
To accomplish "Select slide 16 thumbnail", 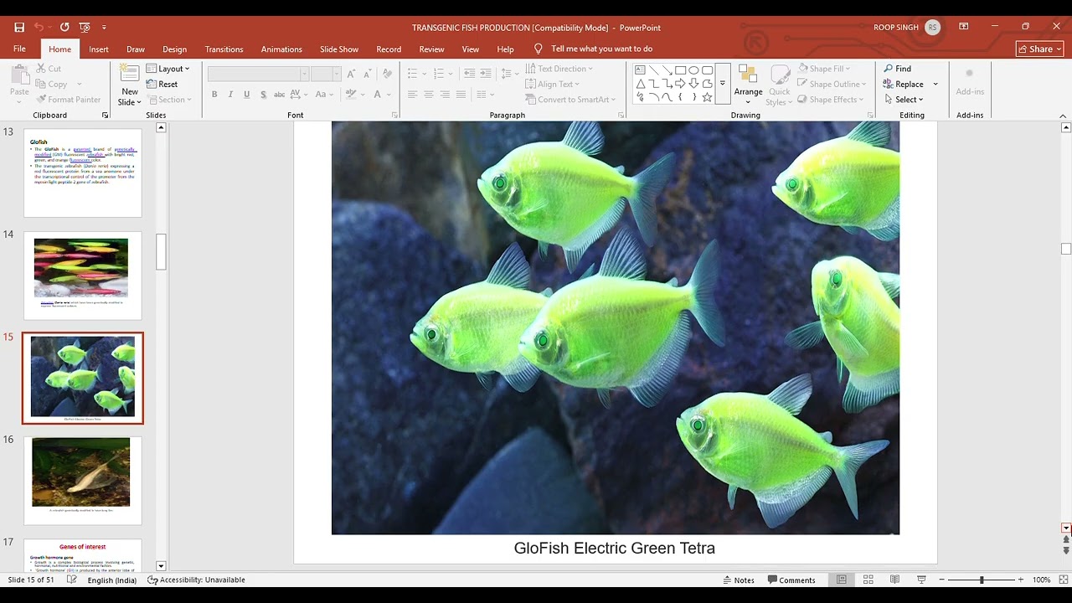I will pos(83,480).
